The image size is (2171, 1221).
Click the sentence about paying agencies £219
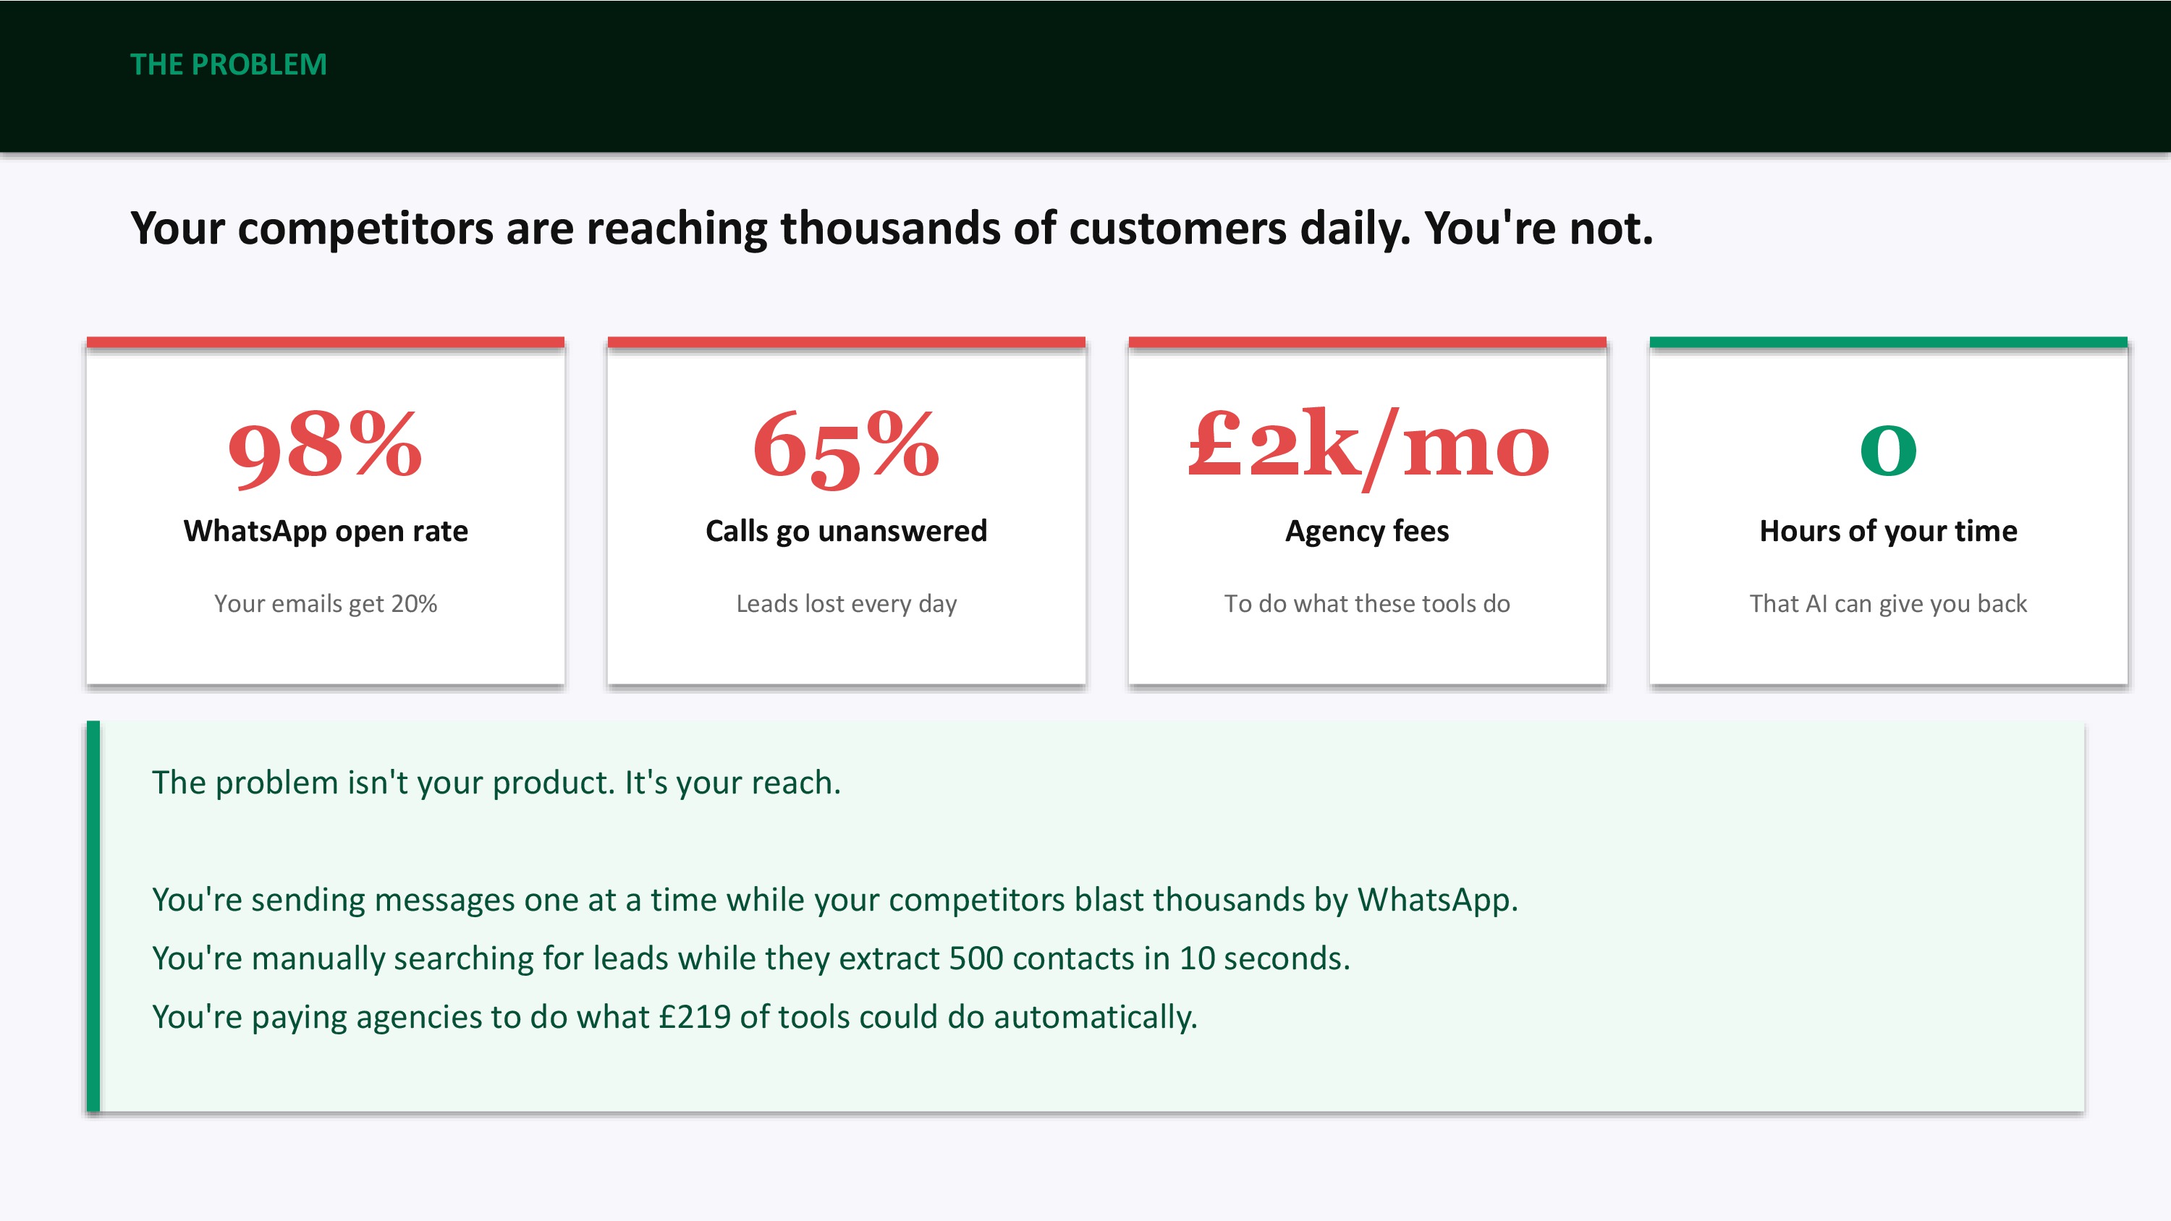674,1017
